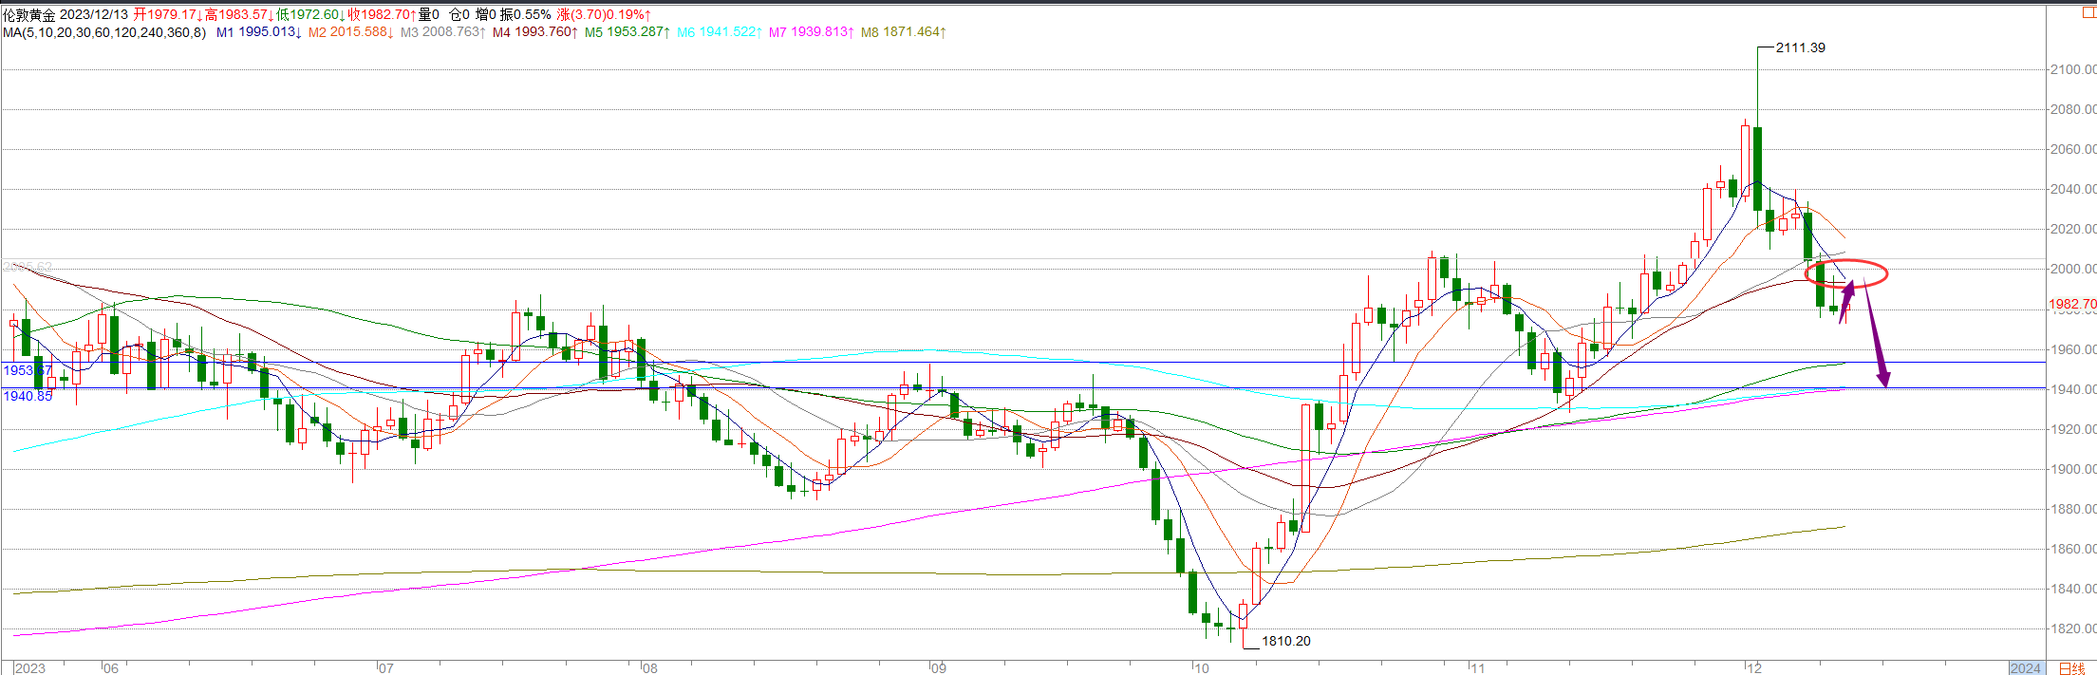Click the M4 1993.760 moving average value

click(534, 32)
